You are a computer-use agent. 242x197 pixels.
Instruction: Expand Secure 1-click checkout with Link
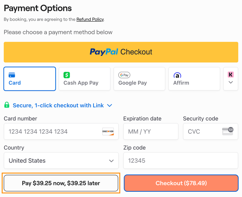[x=109, y=106]
